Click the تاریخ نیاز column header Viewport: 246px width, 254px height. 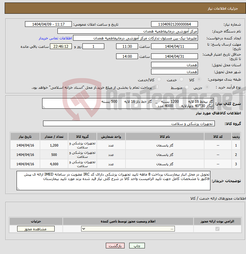[25, 137]
